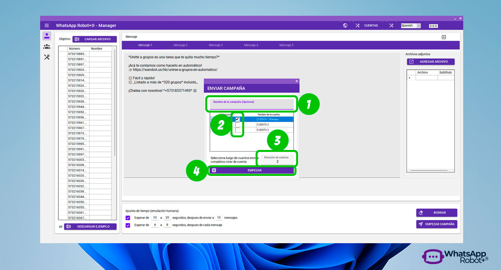Select the groups icon in the sidebar
Image resolution: width=501 pixels, height=270 pixels.
tap(47, 46)
